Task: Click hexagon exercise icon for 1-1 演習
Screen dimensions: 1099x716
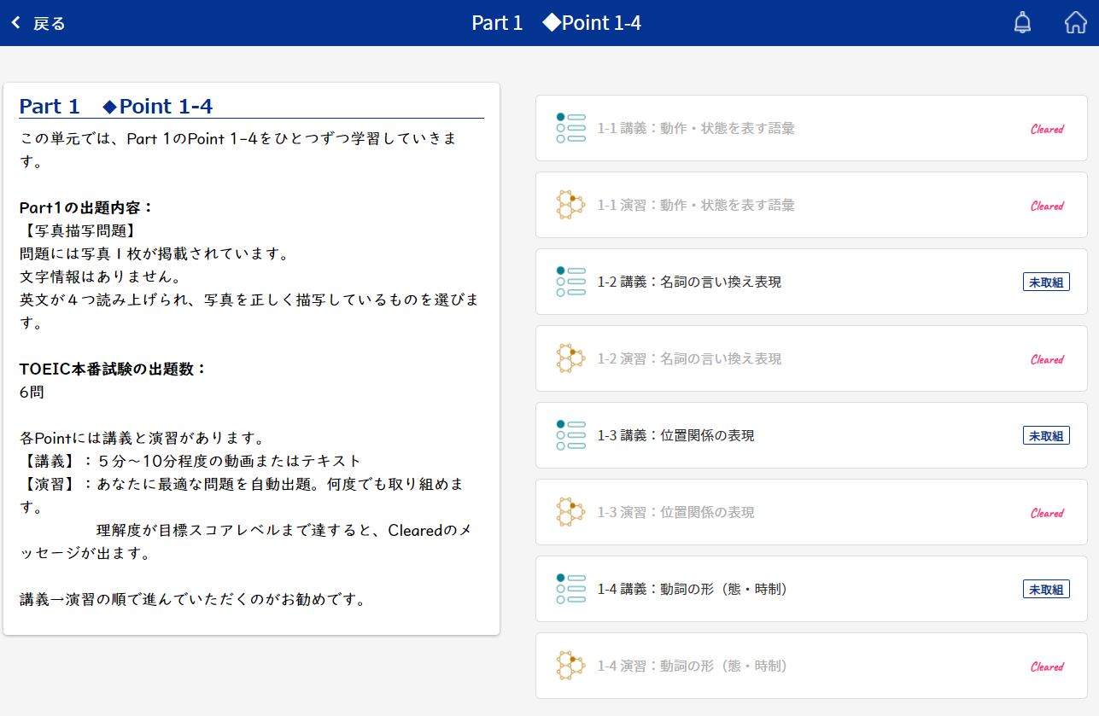Action: 570,205
